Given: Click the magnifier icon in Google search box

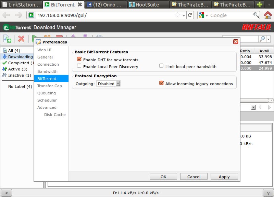Looking at the screenshot, I should (x=256, y=15).
